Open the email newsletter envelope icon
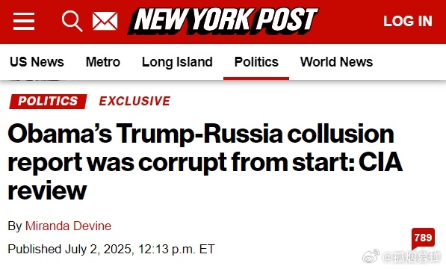 click(105, 21)
